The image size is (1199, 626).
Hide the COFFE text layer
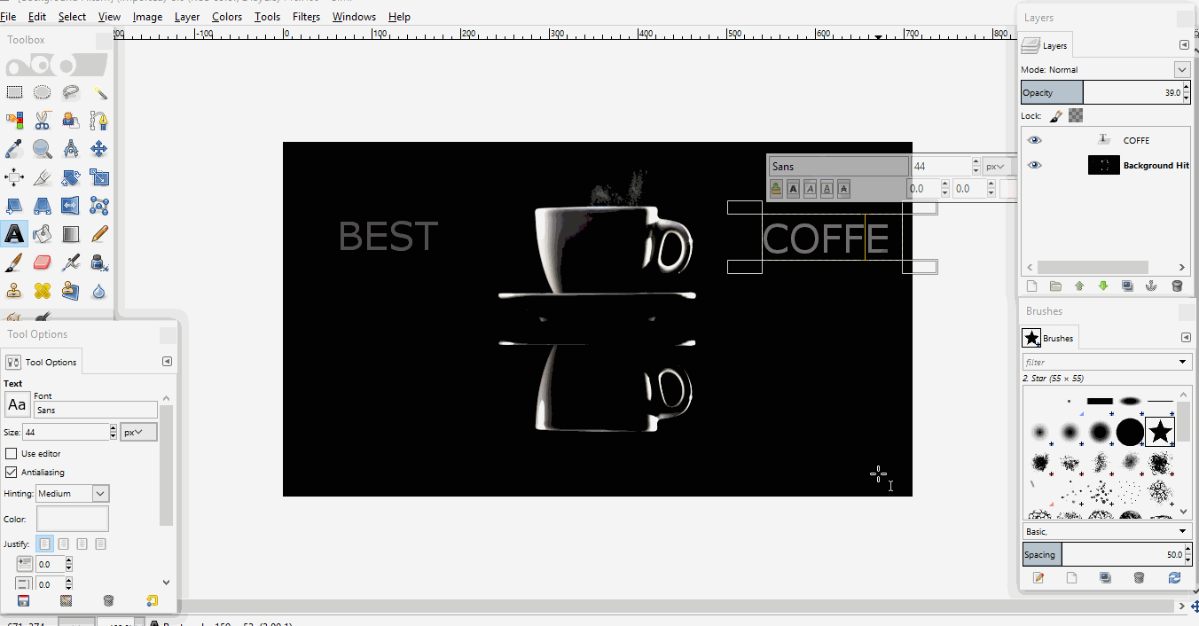point(1034,140)
